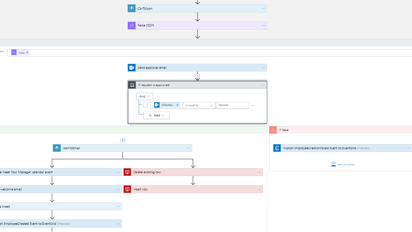Click the SQL icon on Insert row

coord(127,189)
